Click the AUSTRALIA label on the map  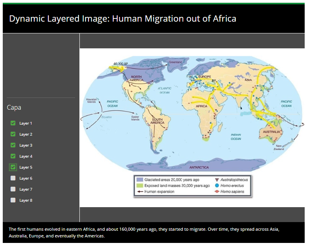(x=272, y=132)
